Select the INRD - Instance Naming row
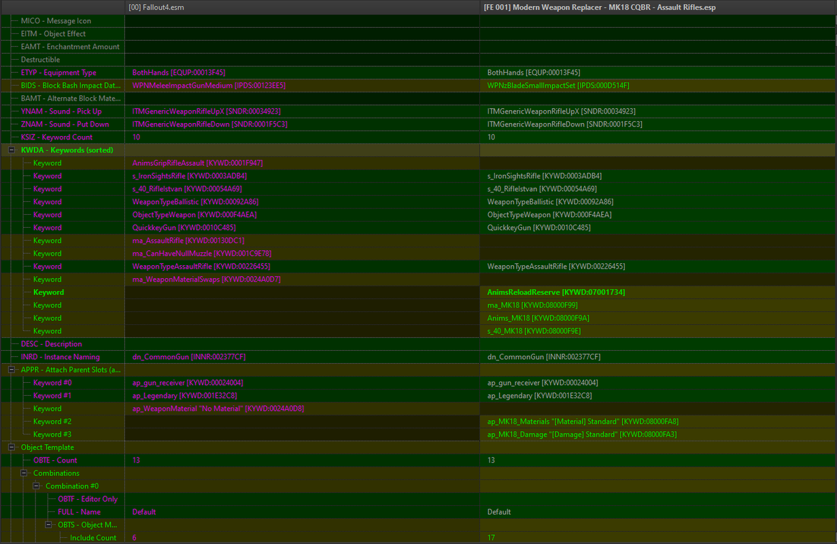 418,356
